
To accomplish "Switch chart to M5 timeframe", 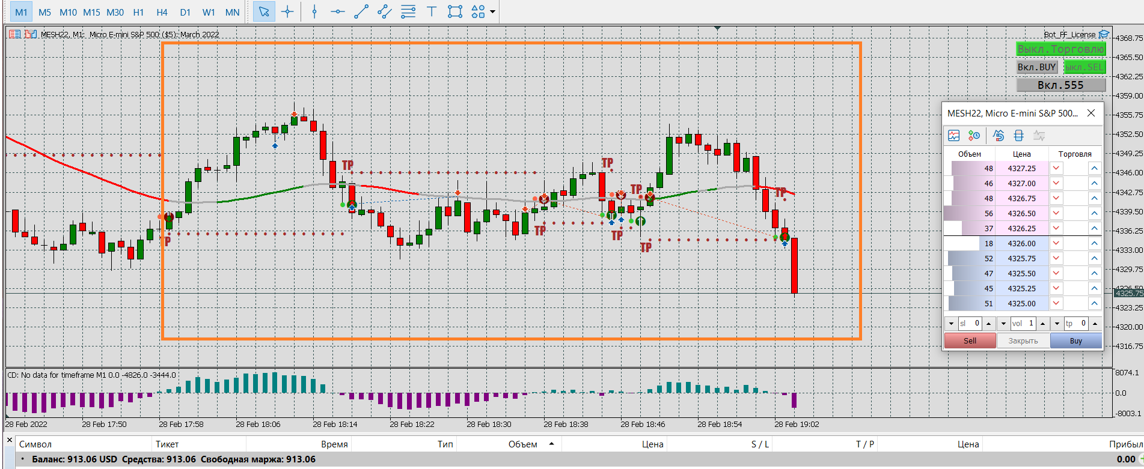I will pos(44,12).
